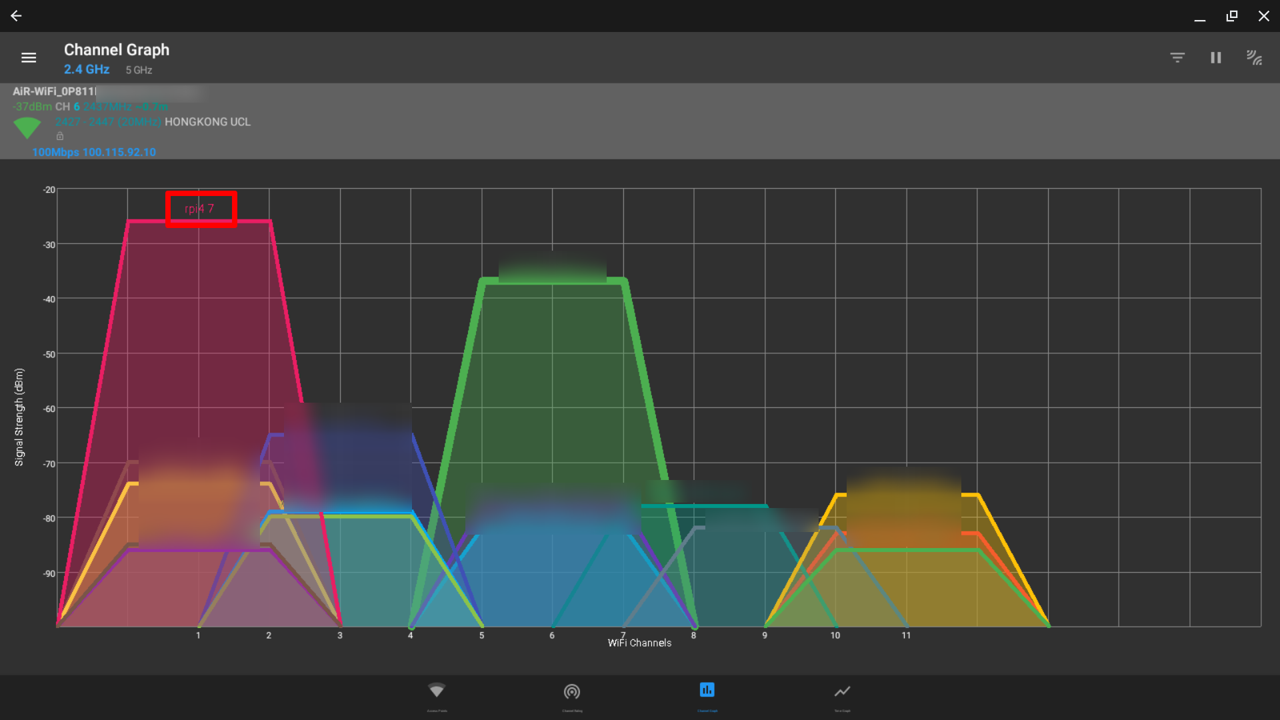Open the filter options icon
This screenshot has width=1280, height=720.
click(x=1177, y=58)
